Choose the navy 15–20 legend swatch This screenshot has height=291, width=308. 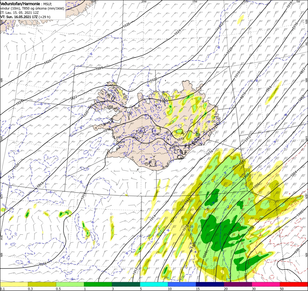(210, 284)
